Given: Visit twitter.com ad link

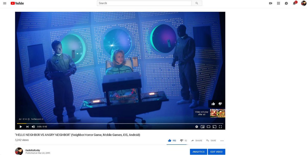Looking at the screenshot, I should (x=37, y=119).
